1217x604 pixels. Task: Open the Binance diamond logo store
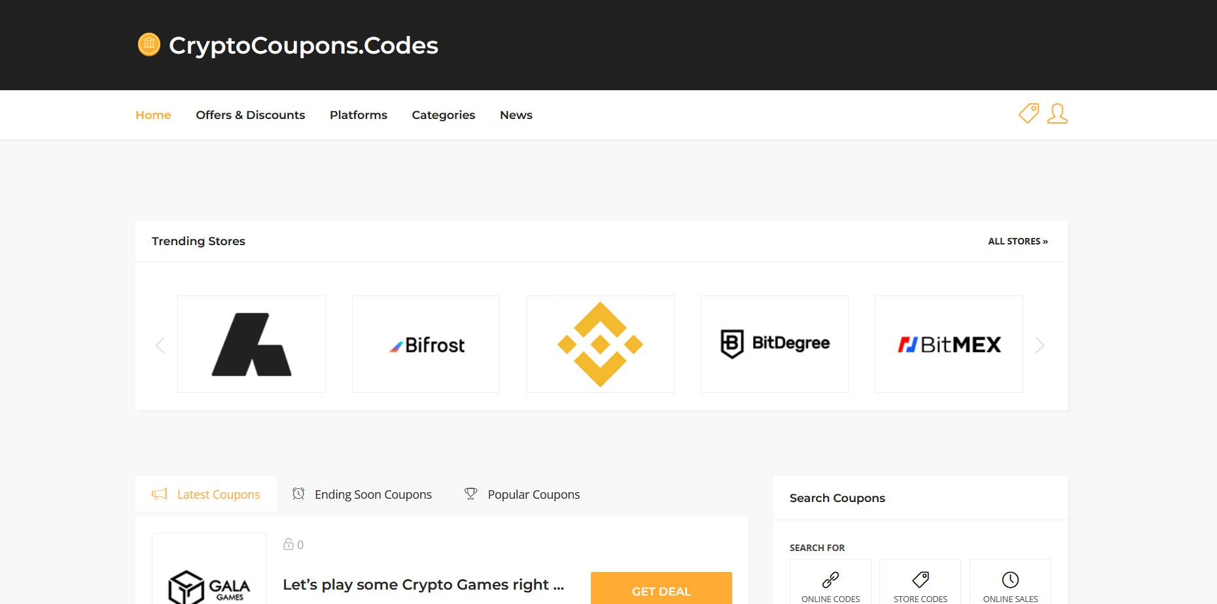point(600,344)
